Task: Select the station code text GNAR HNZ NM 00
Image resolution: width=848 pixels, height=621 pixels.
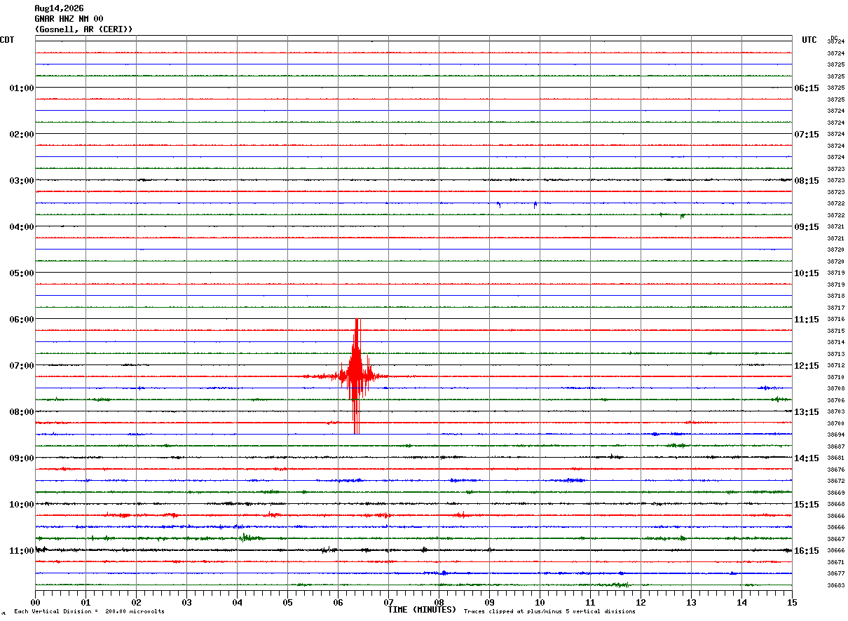Action: pos(69,19)
